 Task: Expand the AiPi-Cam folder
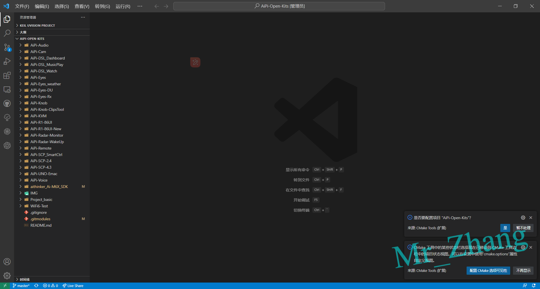pos(52,52)
